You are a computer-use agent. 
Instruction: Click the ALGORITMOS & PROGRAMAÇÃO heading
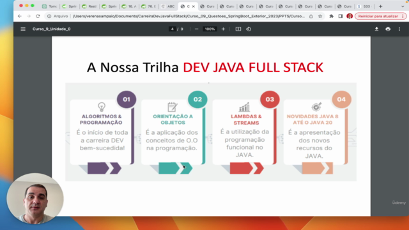click(x=101, y=119)
